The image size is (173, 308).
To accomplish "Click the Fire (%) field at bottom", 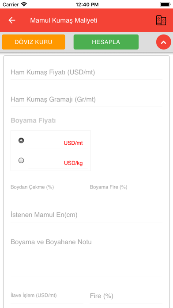I will pos(126,296).
